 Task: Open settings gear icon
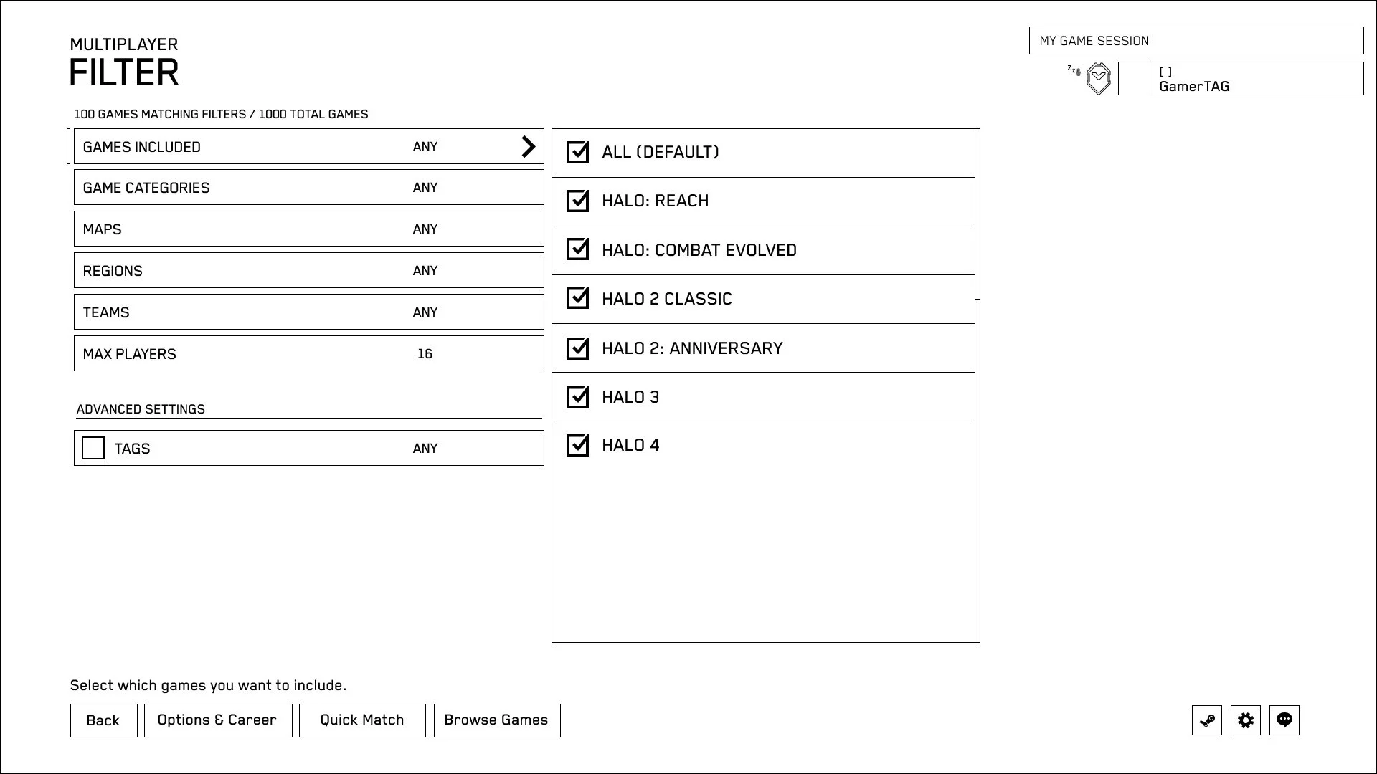click(x=1246, y=720)
